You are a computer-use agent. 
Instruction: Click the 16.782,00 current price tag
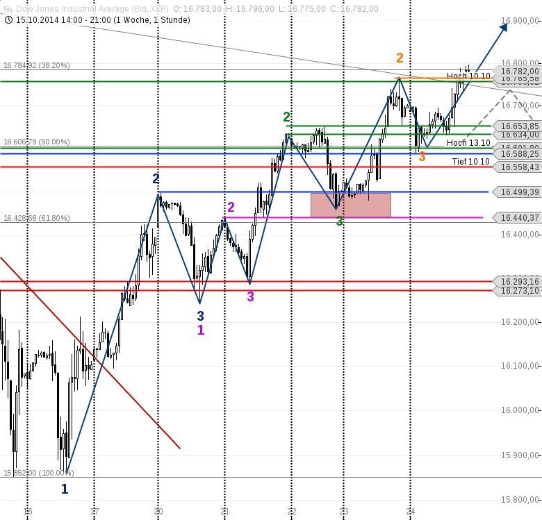518,71
